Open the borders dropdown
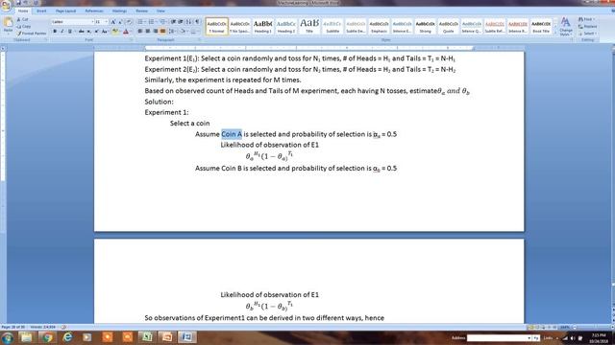 pos(194,32)
